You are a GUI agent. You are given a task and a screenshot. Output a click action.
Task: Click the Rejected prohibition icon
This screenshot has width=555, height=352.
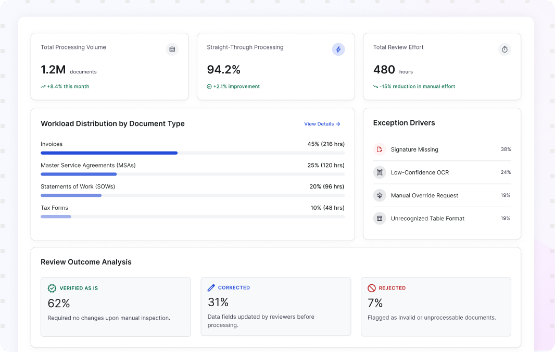tap(371, 288)
